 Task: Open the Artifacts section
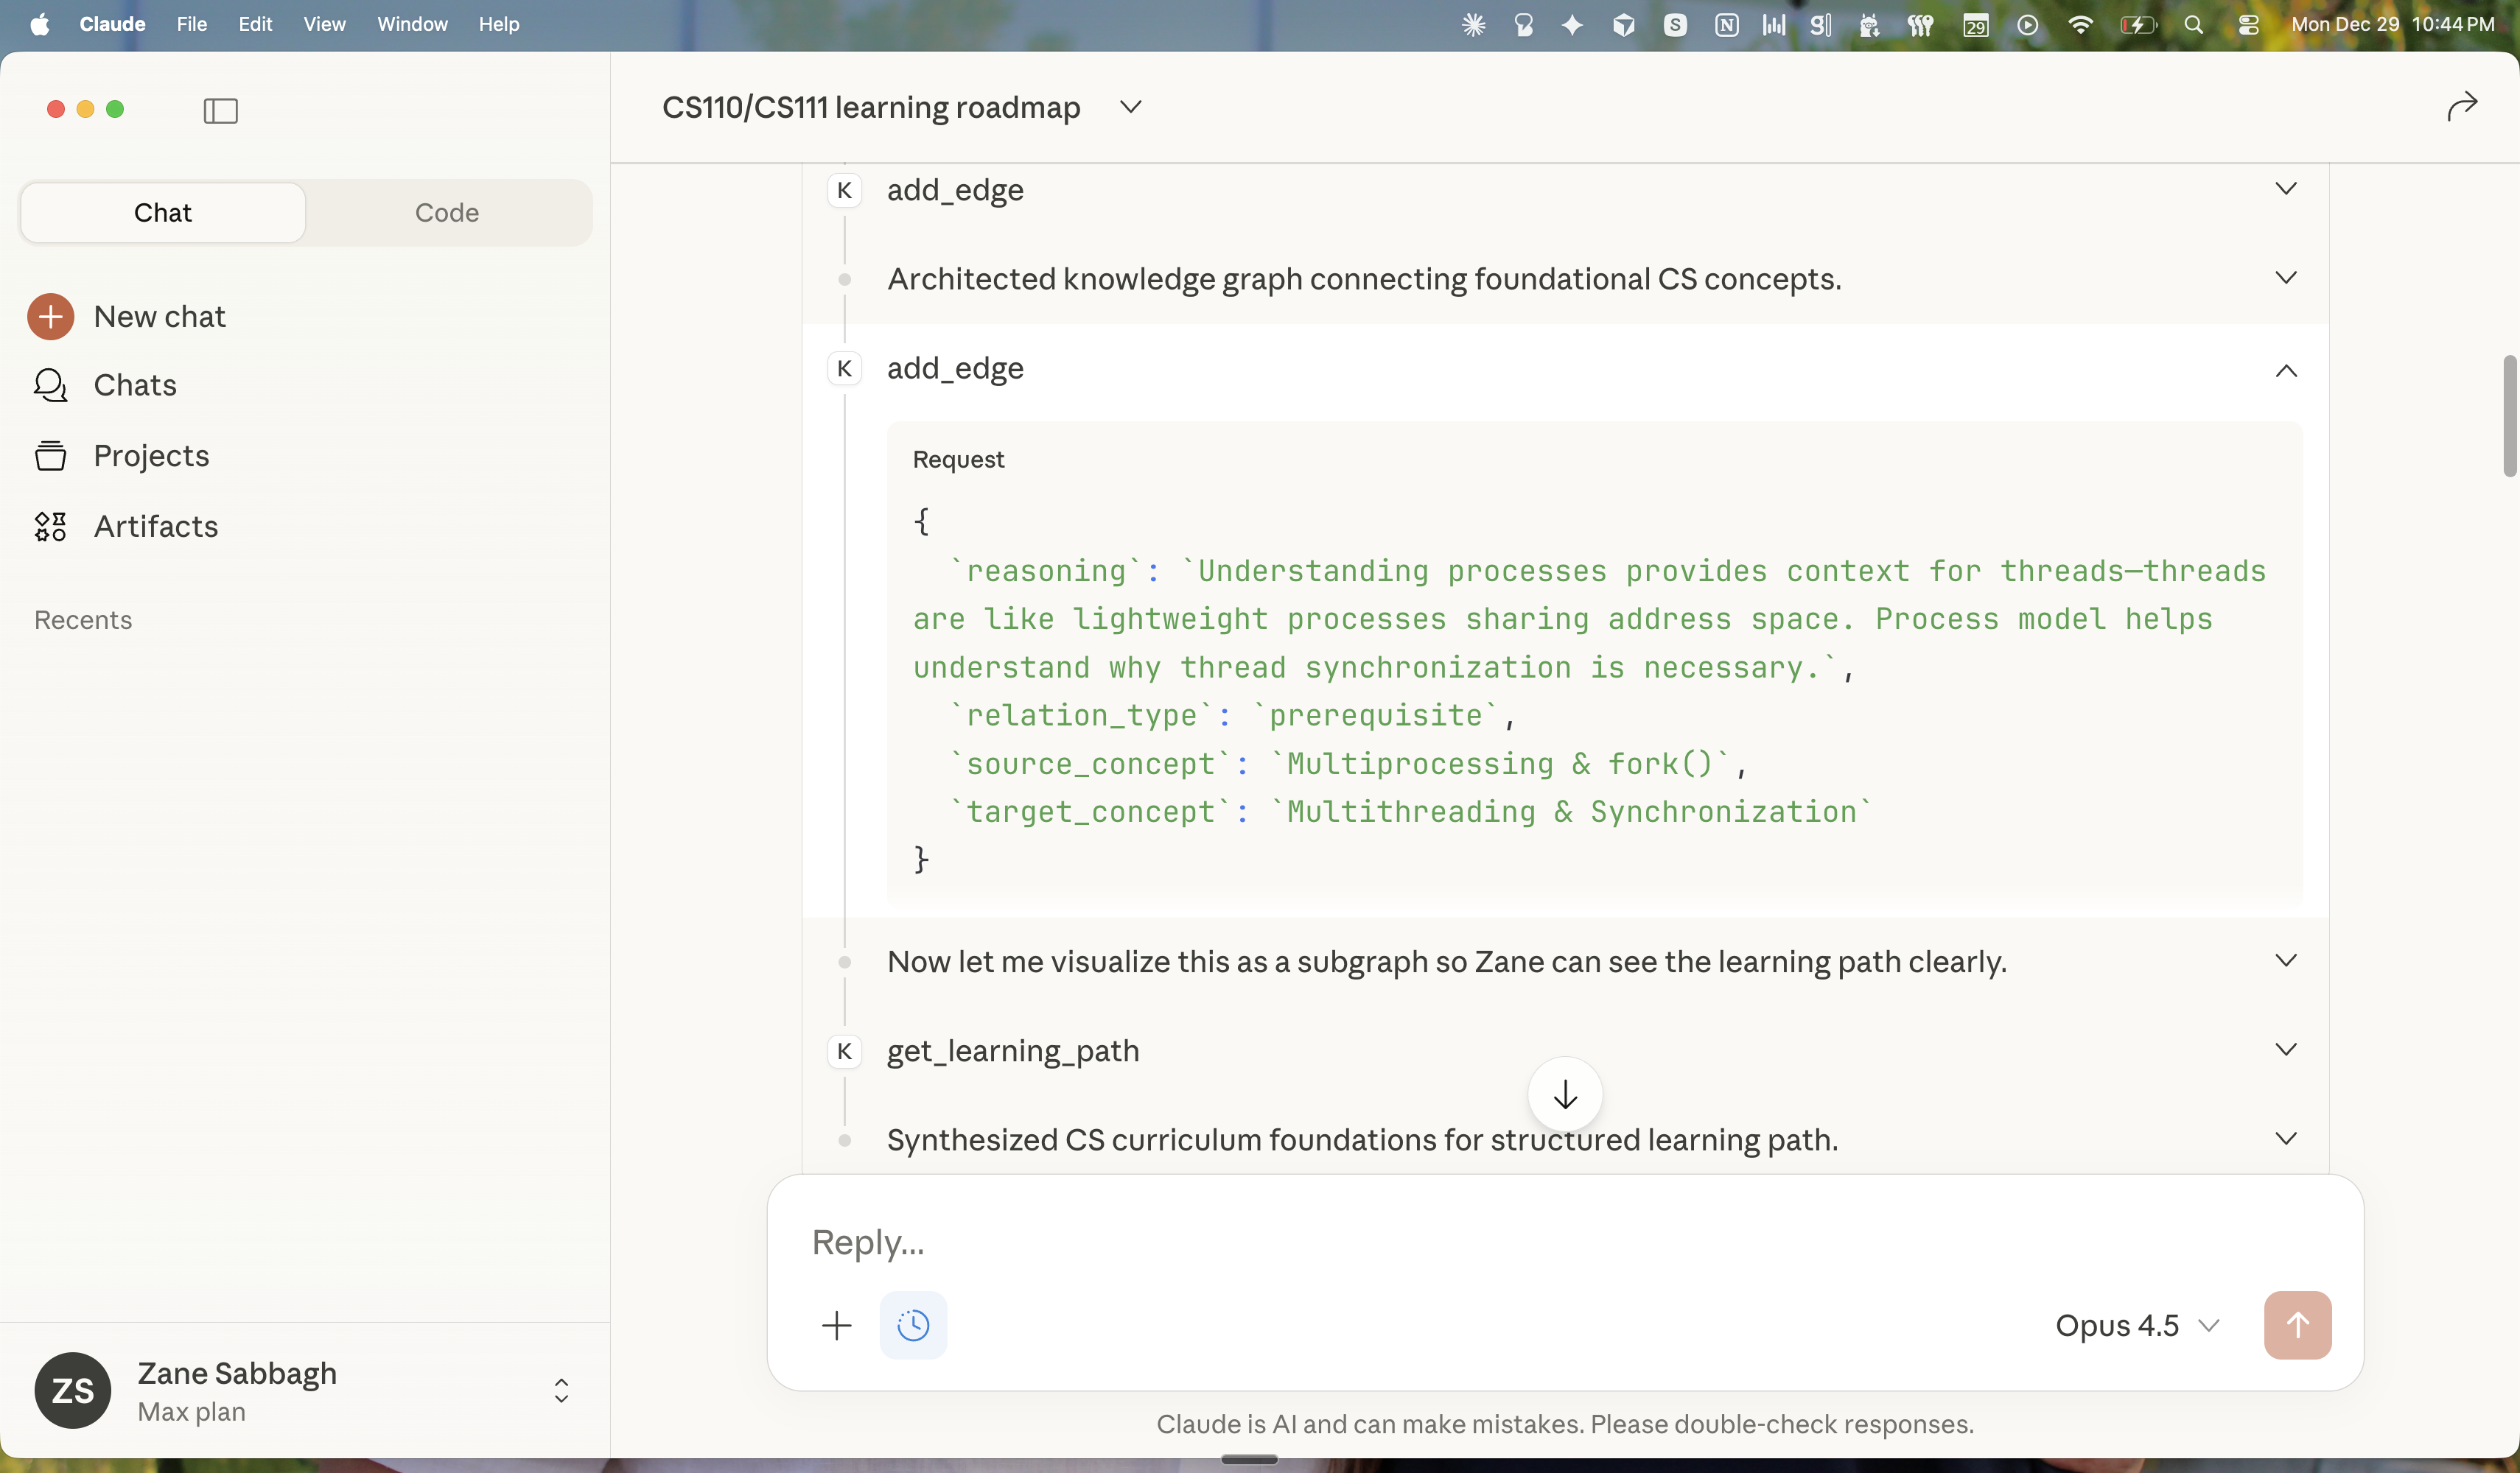click(x=156, y=527)
